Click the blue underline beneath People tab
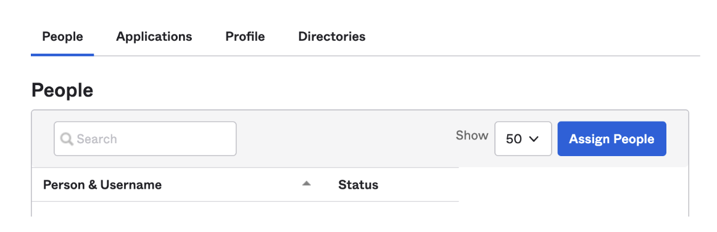717x232 pixels. pyautogui.click(x=63, y=55)
